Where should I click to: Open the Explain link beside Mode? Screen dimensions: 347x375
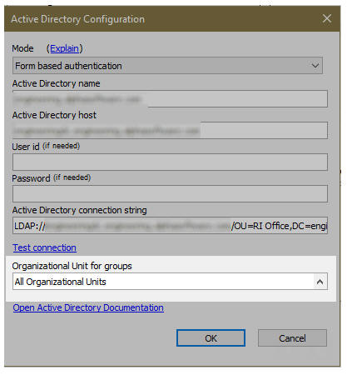click(64, 48)
